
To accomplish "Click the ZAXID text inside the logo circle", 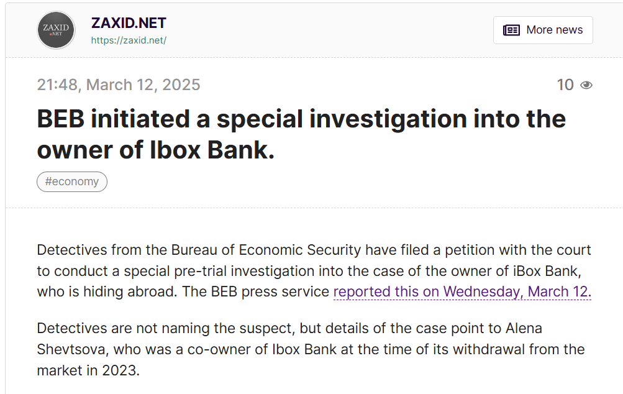I will click(56, 28).
